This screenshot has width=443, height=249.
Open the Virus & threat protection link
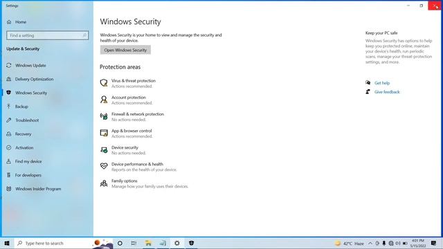(x=134, y=81)
